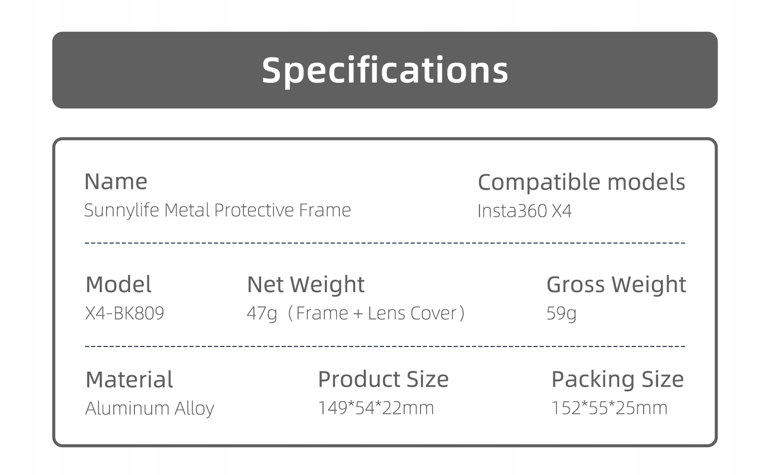This screenshot has width=768, height=475.
Task: Click the 152*55*25mm packing dimensions
Action: click(x=609, y=408)
